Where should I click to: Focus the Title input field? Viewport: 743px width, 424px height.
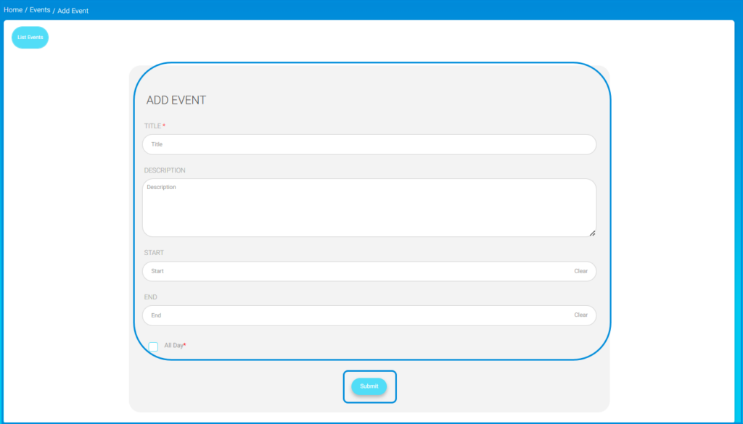tap(369, 144)
